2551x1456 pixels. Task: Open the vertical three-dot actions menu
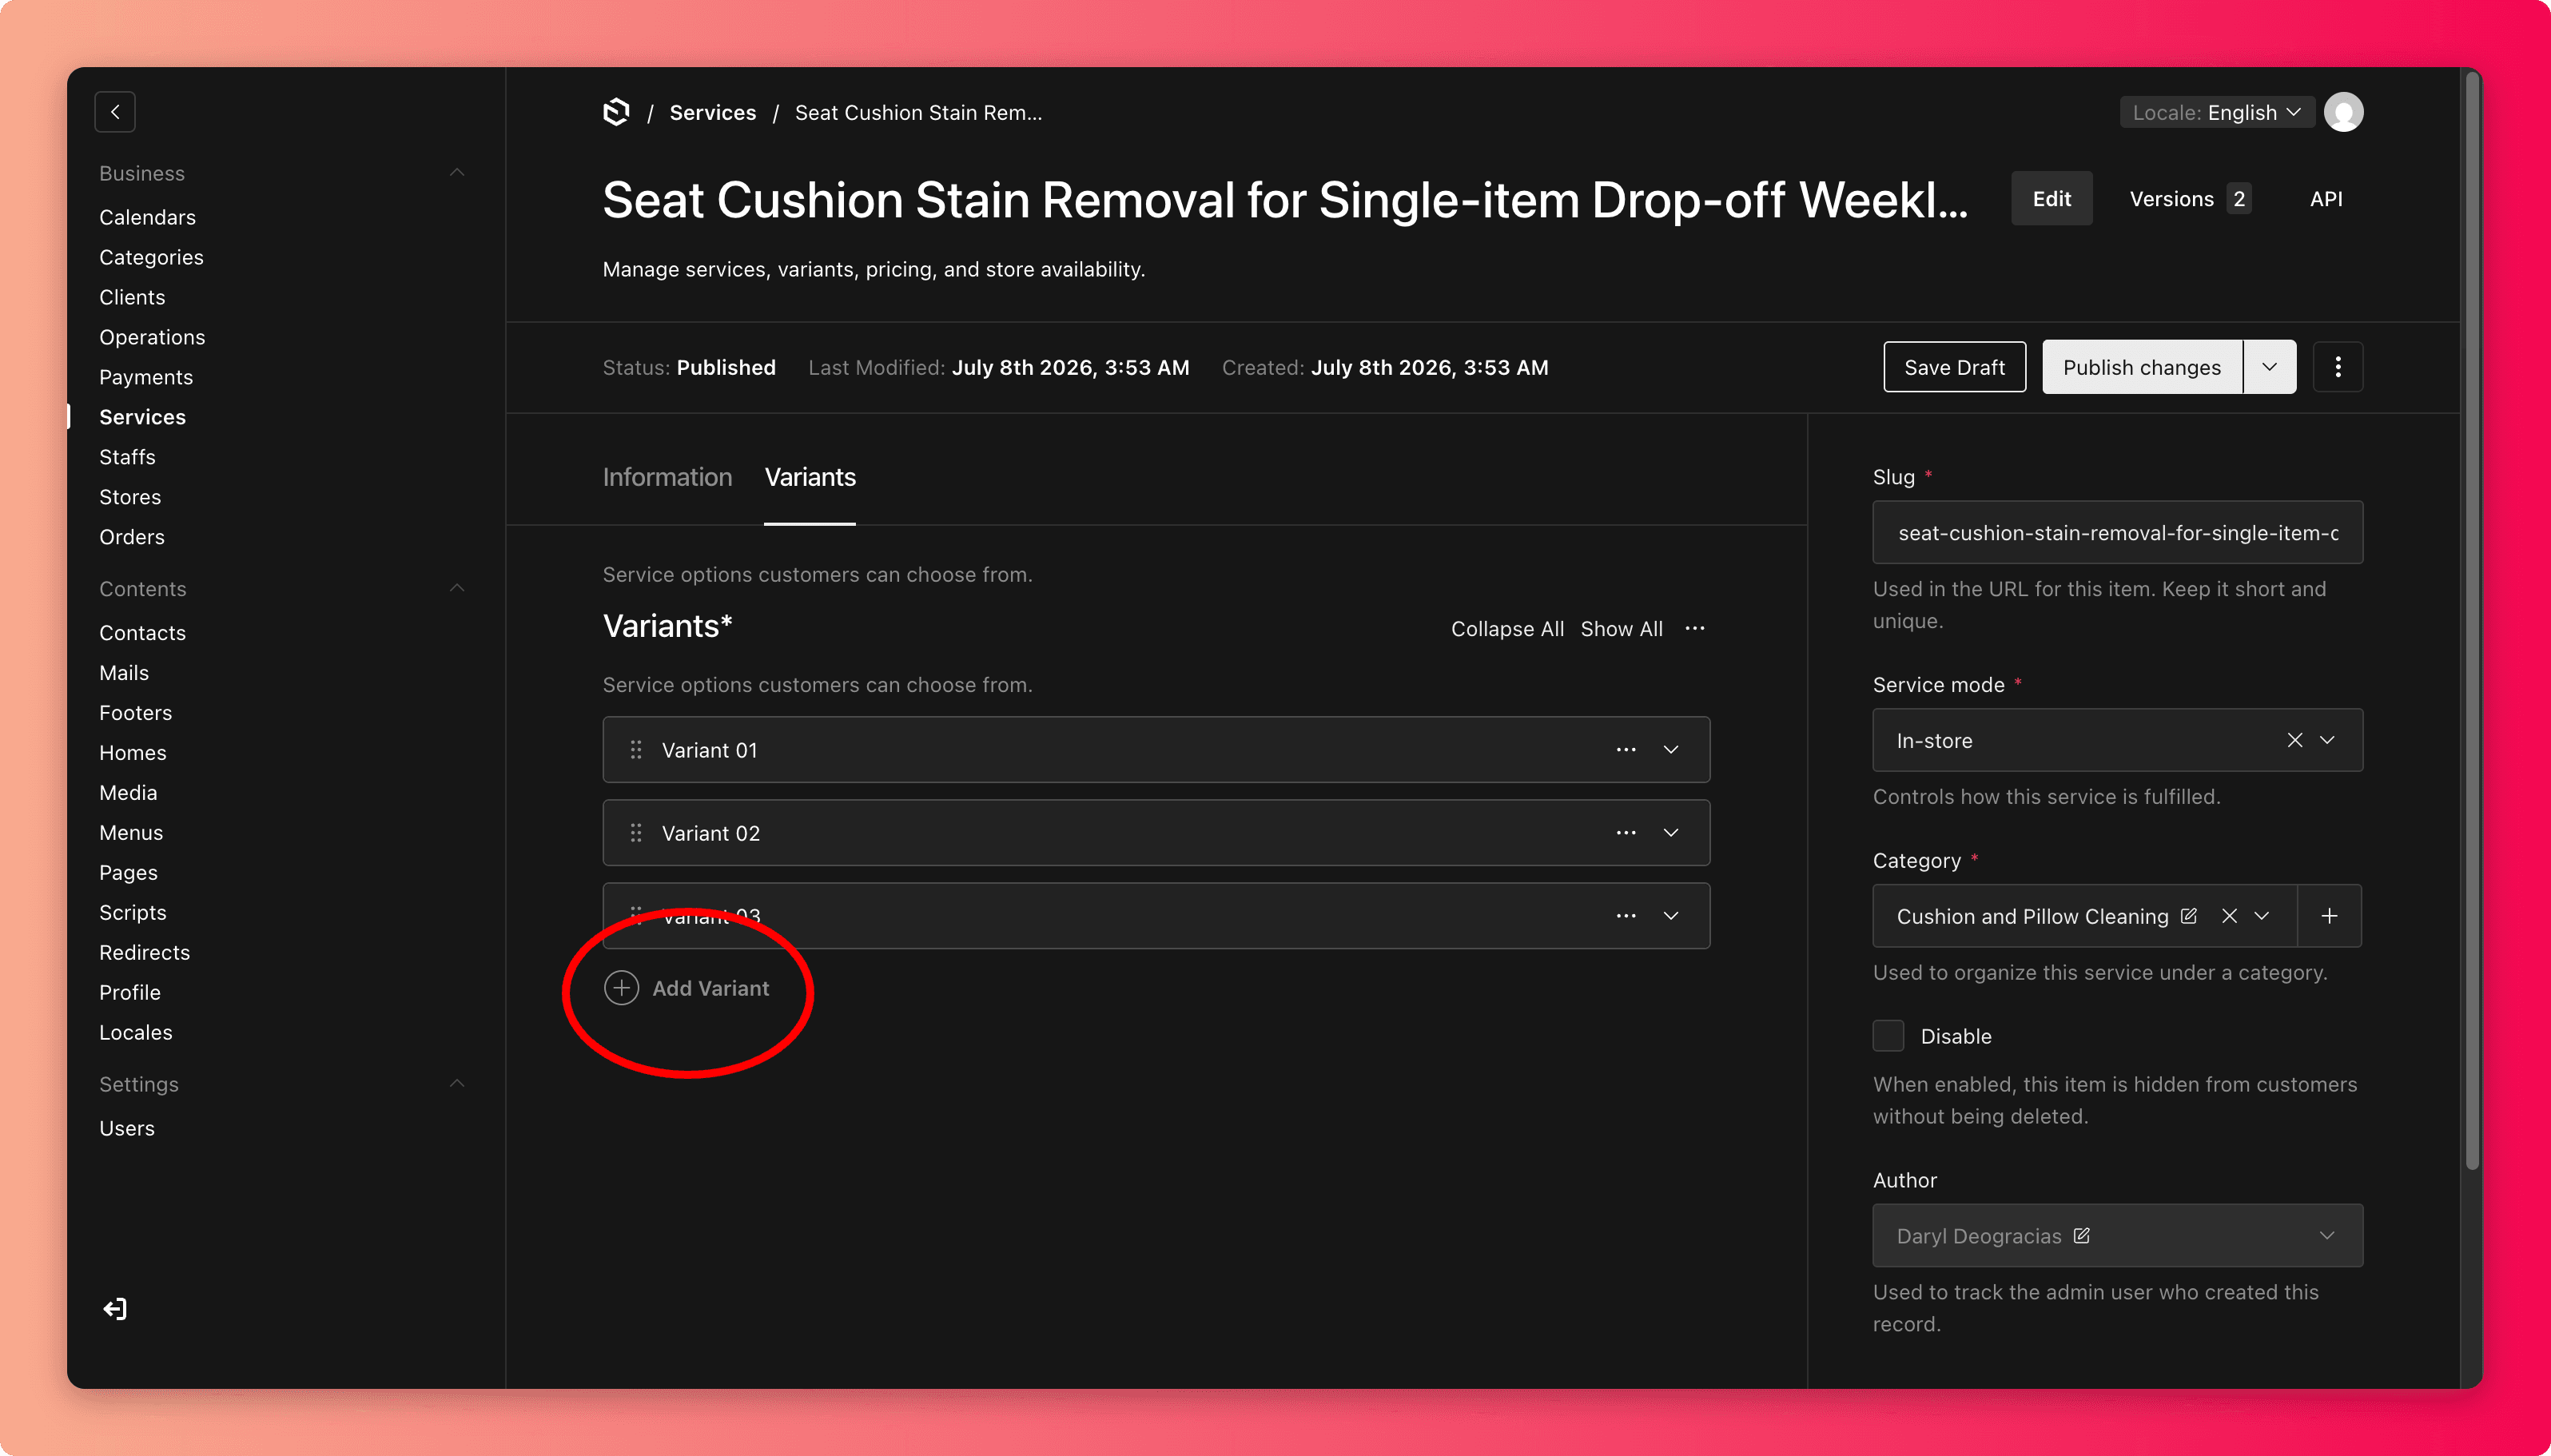pos(2338,367)
